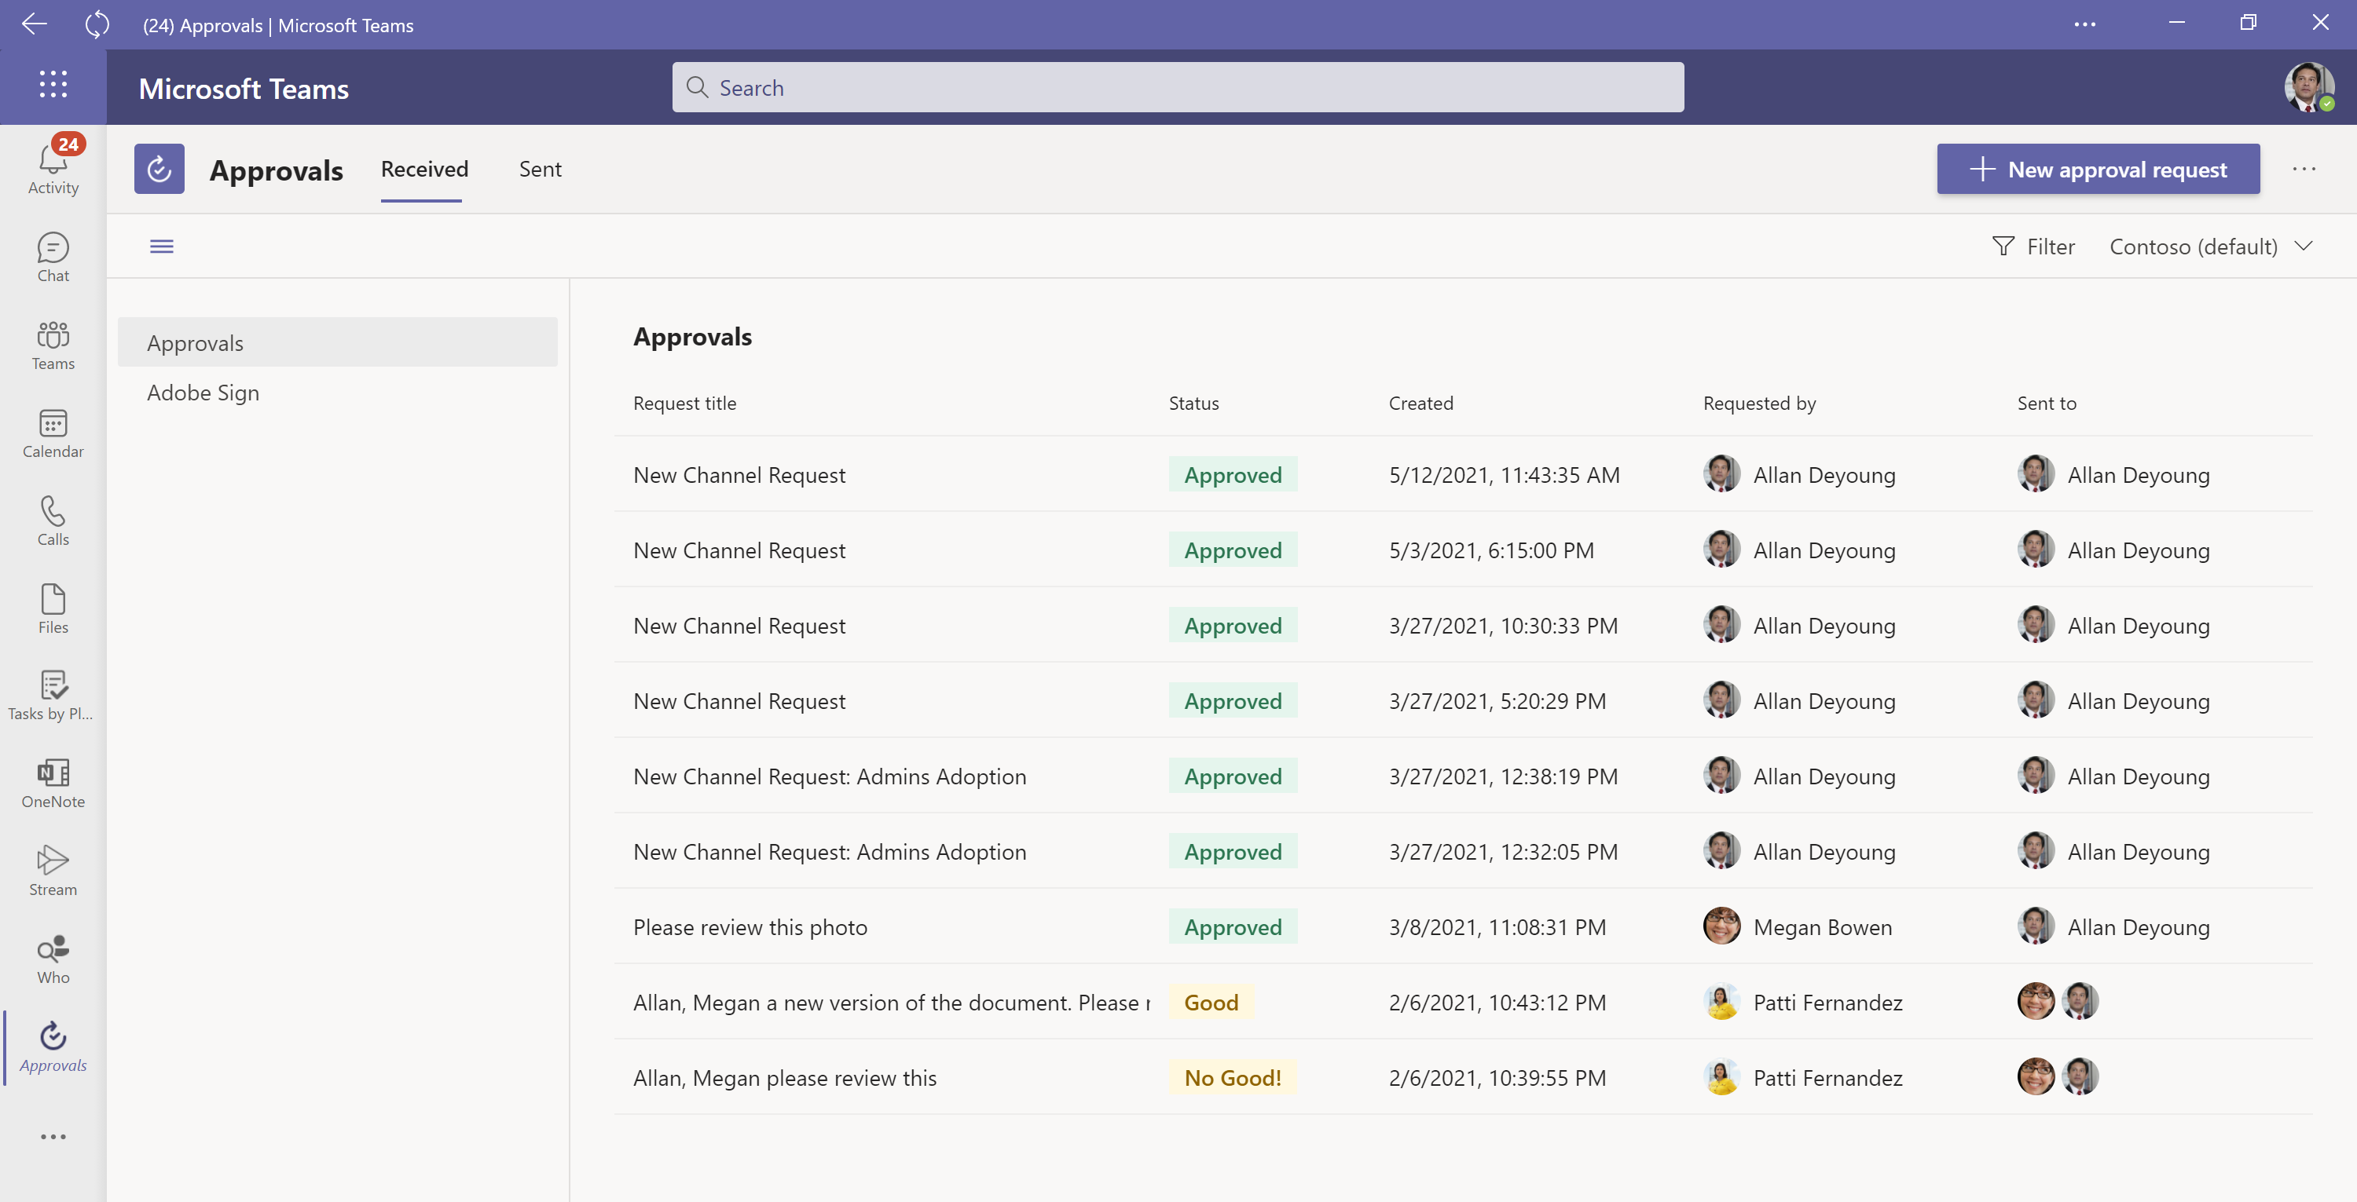Click in the Search field

tap(1177, 88)
